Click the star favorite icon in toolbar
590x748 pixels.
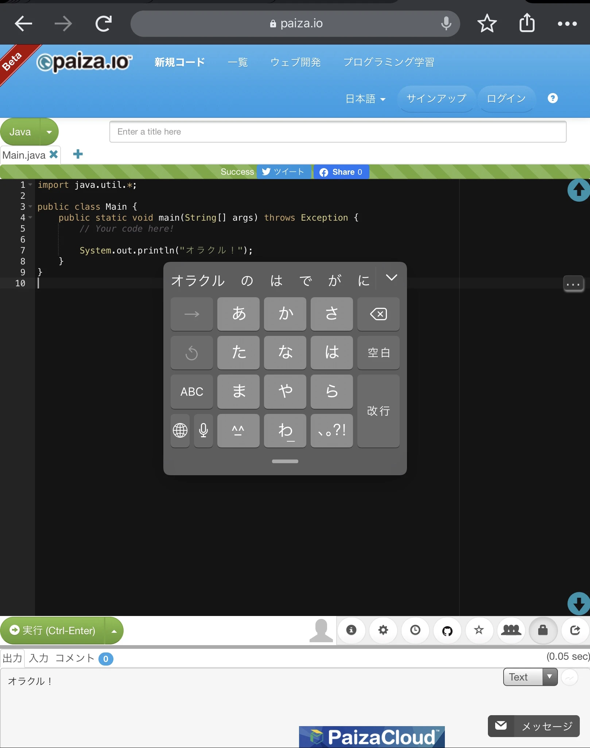pos(479,630)
